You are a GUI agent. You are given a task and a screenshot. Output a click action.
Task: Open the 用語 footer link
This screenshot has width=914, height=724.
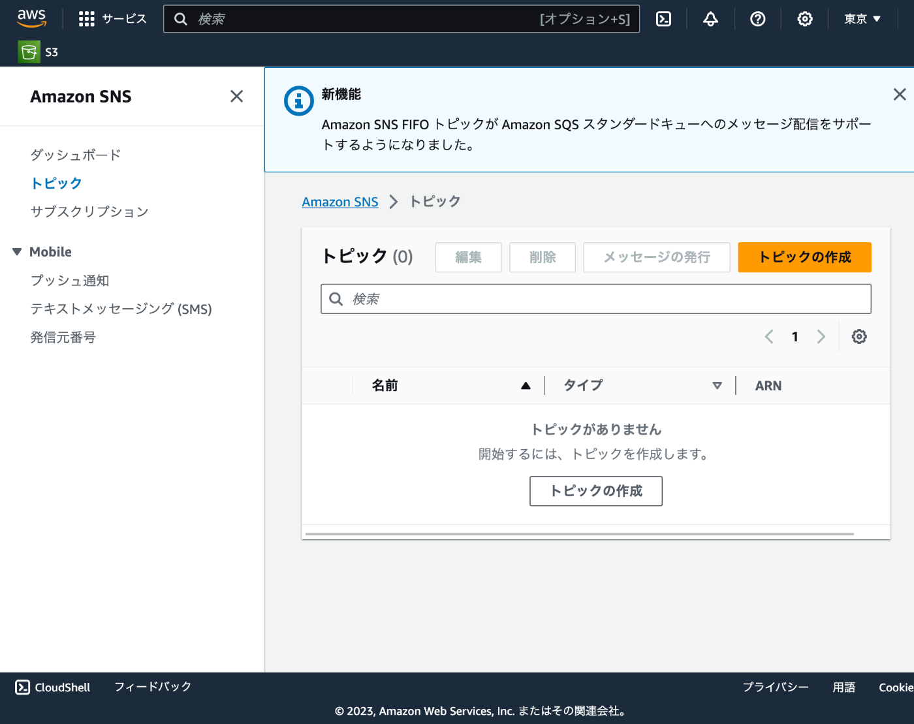[x=844, y=687]
